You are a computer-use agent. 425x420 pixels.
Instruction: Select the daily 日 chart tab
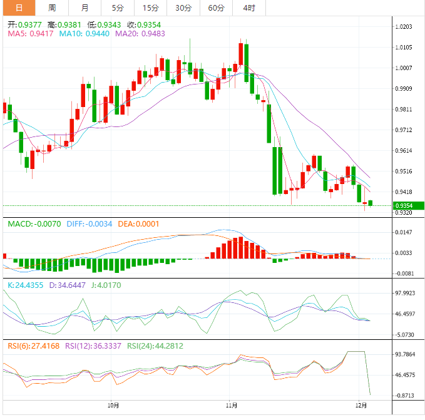click(19, 8)
